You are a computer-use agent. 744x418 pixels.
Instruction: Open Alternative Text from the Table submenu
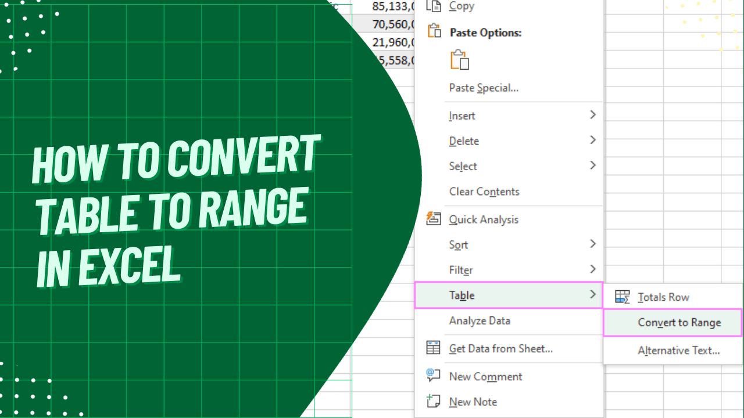tap(679, 350)
